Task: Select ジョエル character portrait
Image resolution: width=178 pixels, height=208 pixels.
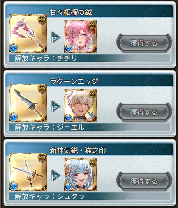Action: (x=80, y=105)
